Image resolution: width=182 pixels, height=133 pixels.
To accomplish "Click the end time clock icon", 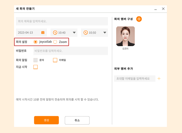I will pos(85,32).
